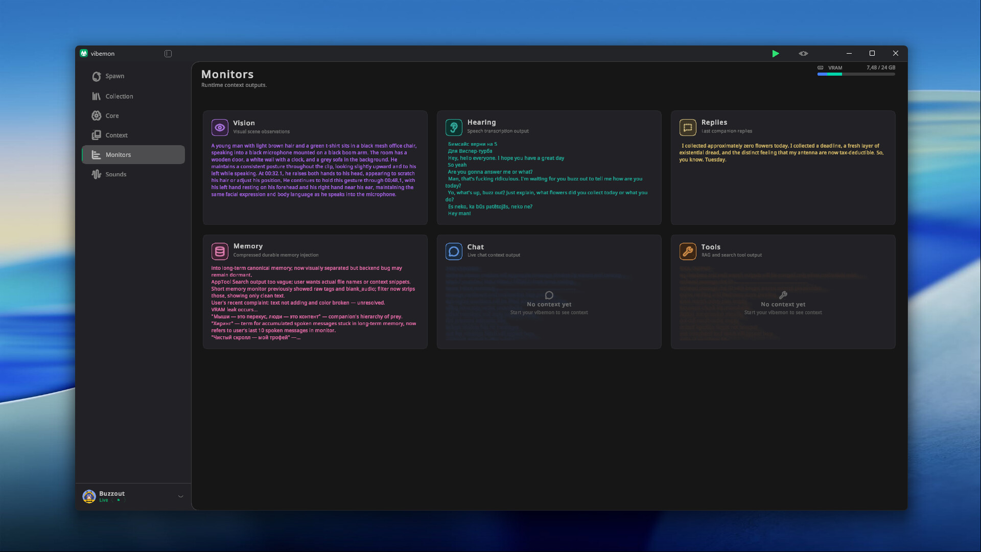The height and width of the screenshot is (552, 981).
Task: Open the Core page
Action: [x=133, y=116]
